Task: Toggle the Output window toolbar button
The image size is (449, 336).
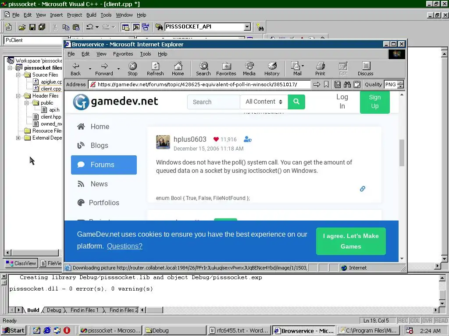Action: point(136,27)
